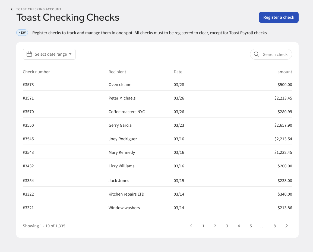
Task: Go to previous page using left arrow
Action: pos(191,226)
